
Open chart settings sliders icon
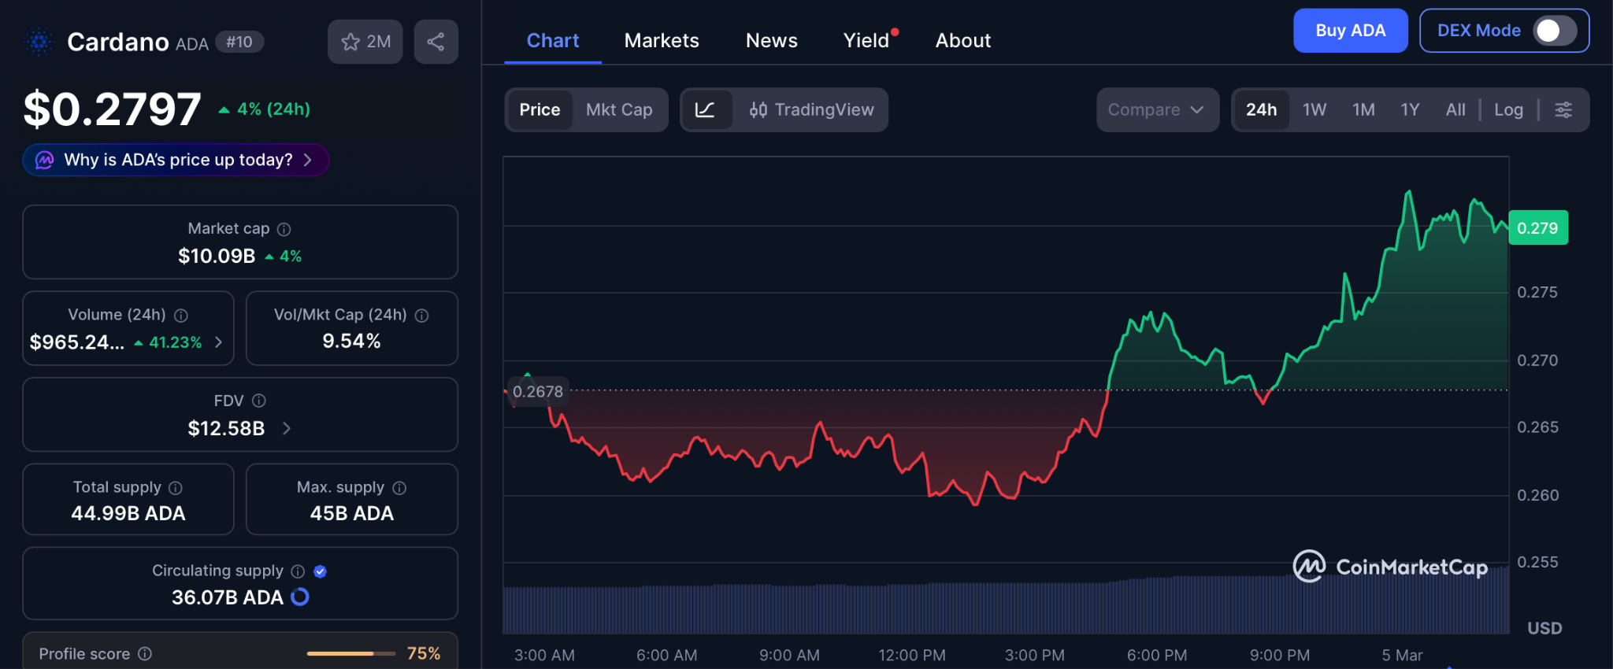1563,110
